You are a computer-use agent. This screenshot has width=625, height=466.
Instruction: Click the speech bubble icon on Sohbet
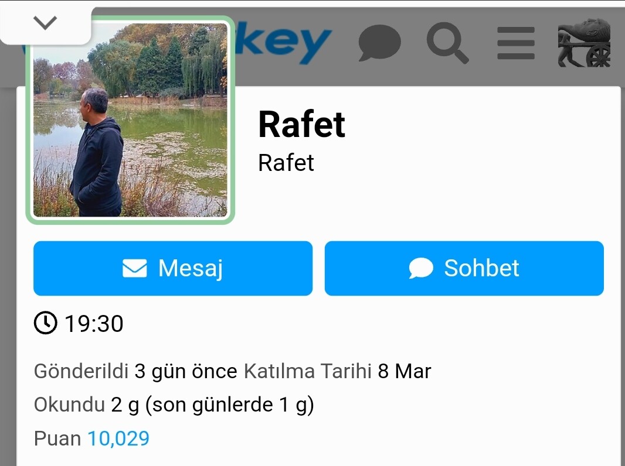421,268
